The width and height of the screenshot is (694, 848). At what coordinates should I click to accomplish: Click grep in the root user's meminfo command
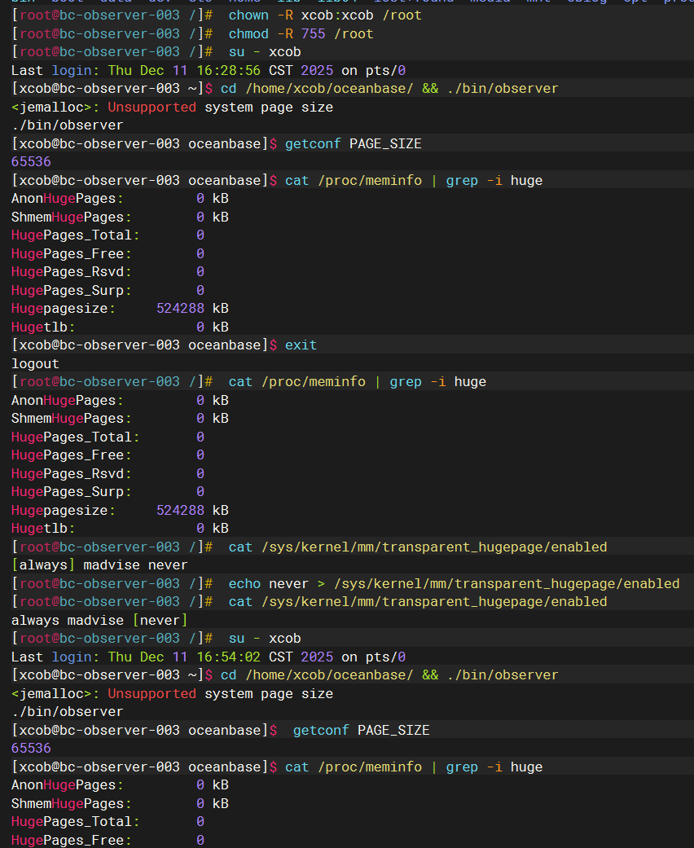(406, 381)
